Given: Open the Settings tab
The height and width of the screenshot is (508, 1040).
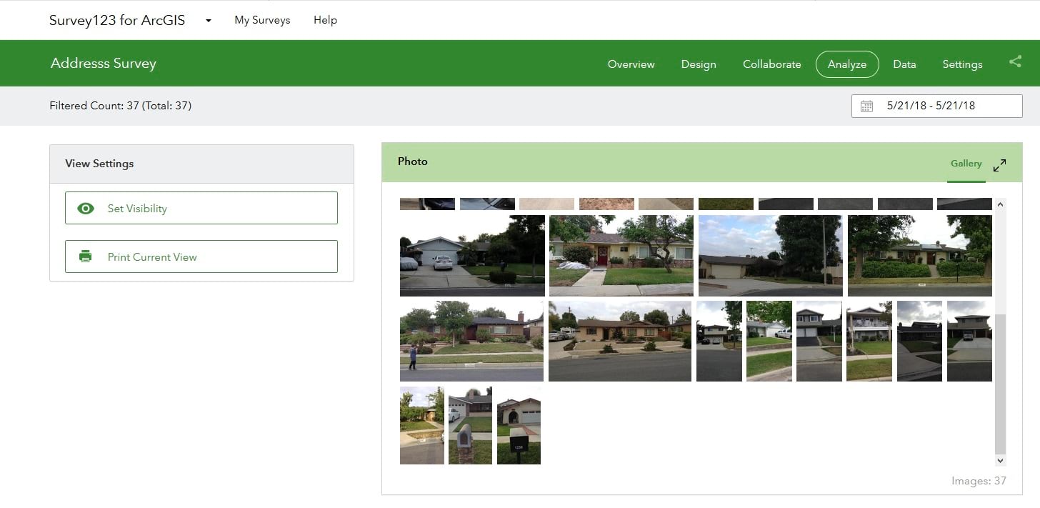Looking at the screenshot, I should pyautogui.click(x=962, y=64).
